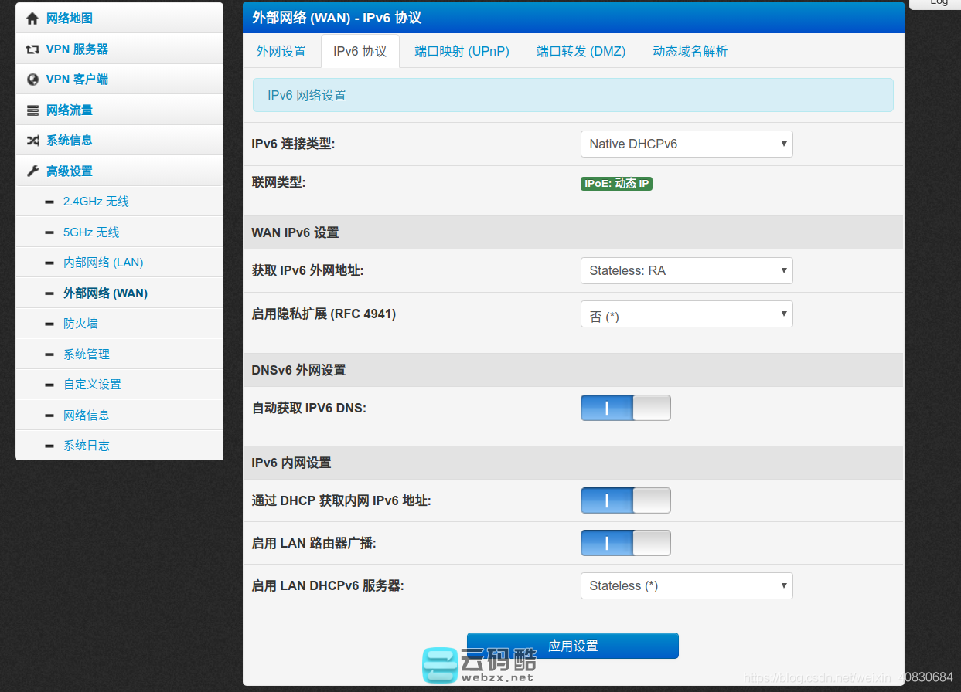The height and width of the screenshot is (692, 961).
Task: Click the 应用设置 button
Action: click(572, 646)
